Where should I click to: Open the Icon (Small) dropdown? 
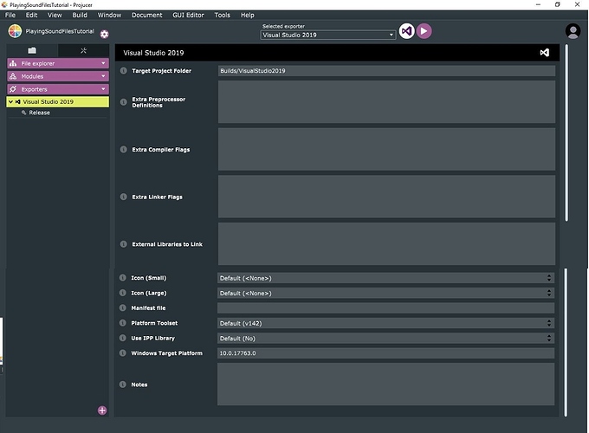point(385,278)
